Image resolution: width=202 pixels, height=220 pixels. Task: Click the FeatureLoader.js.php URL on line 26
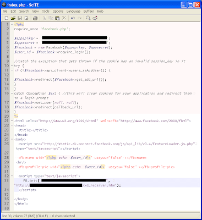tap(119, 144)
